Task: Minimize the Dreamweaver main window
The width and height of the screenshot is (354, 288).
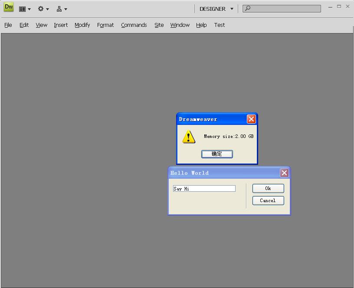Action: (x=330, y=7)
